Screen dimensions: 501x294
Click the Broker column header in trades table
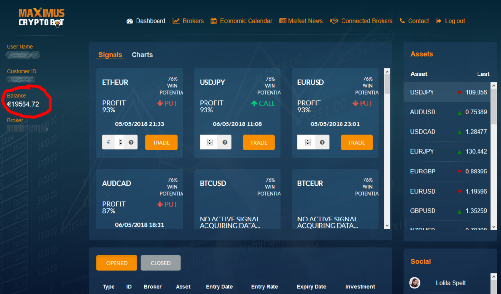click(153, 287)
